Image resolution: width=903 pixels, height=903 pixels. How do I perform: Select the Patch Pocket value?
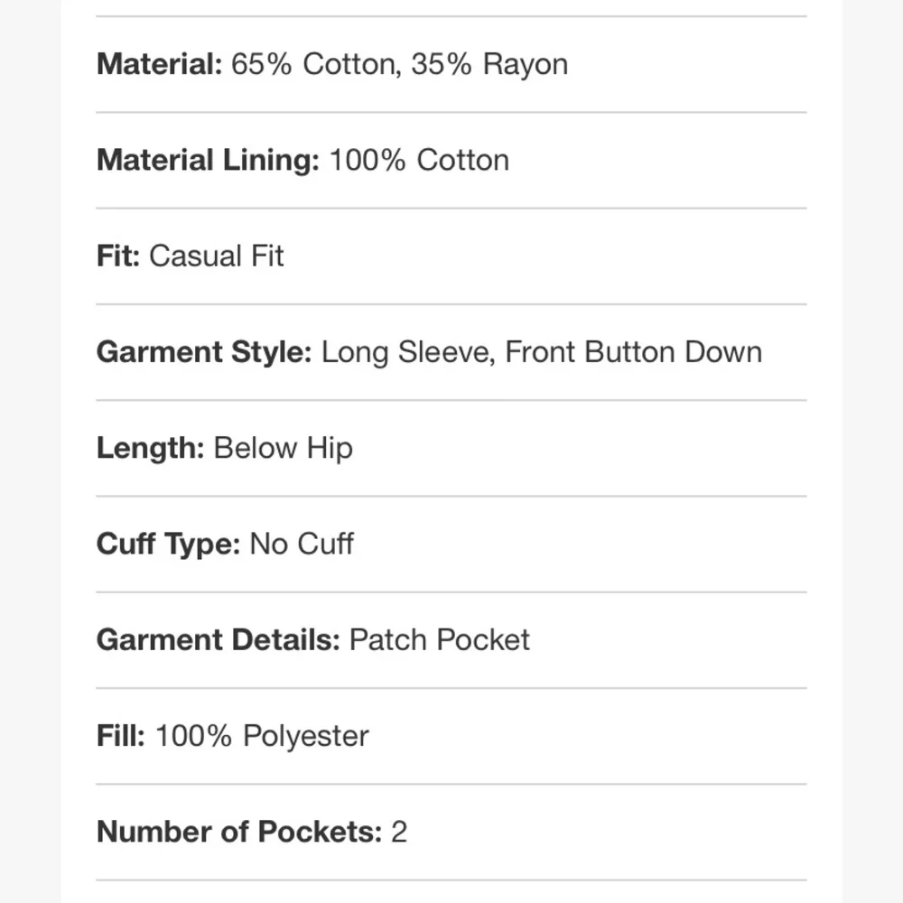(440, 639)
